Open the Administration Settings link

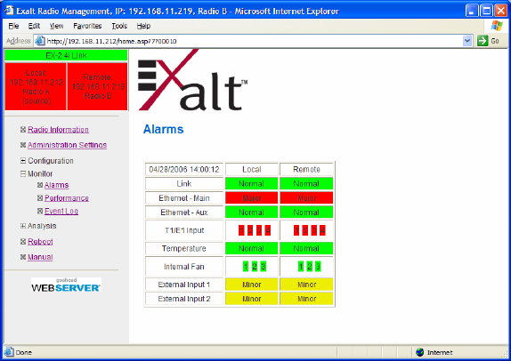pos(67,145)
